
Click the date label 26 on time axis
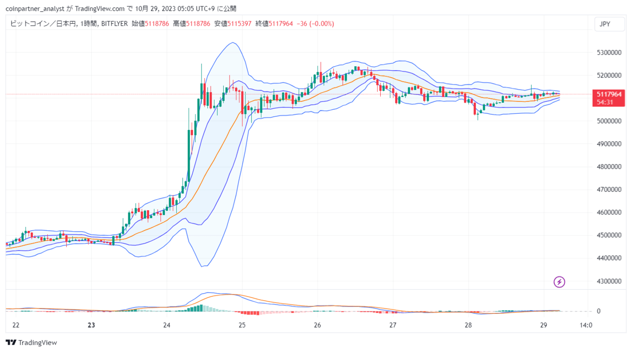point(317,325)
